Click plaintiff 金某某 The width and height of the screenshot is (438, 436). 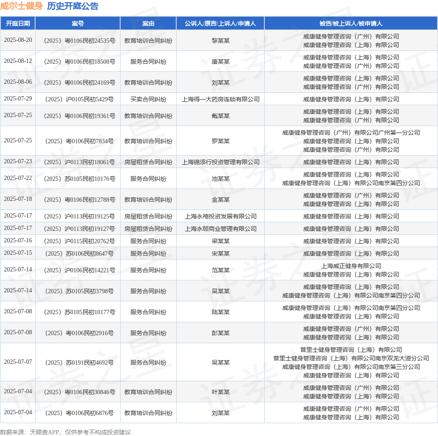221,200
